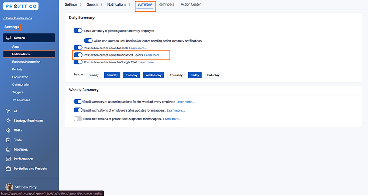Go back to main menu

pos(18,18)
